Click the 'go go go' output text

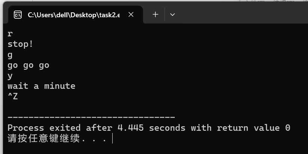[x=28, y=66]
